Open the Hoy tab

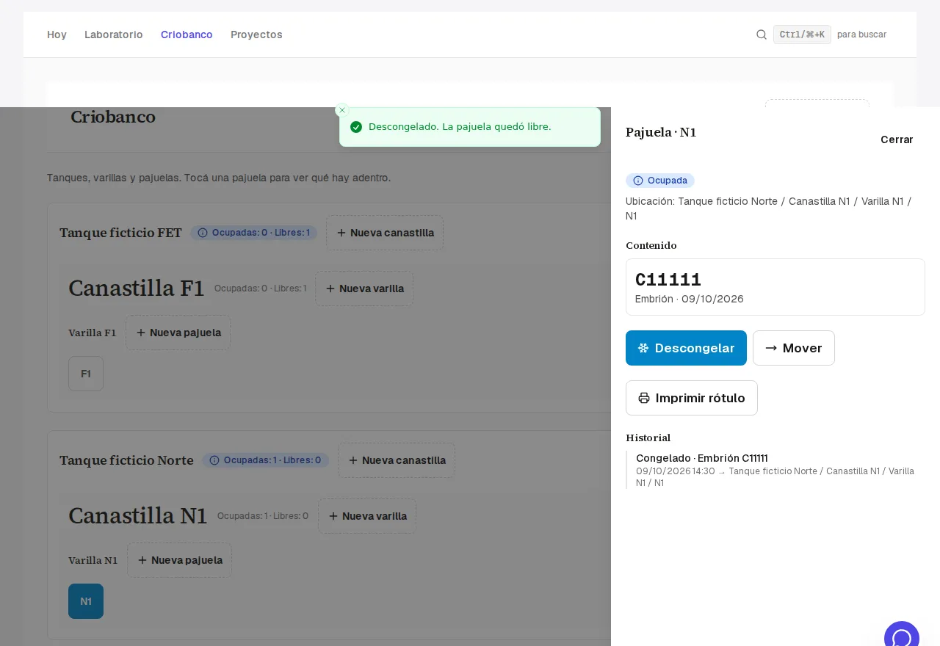(x=57, y=35)
